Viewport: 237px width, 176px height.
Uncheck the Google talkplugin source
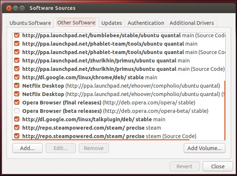17,119
